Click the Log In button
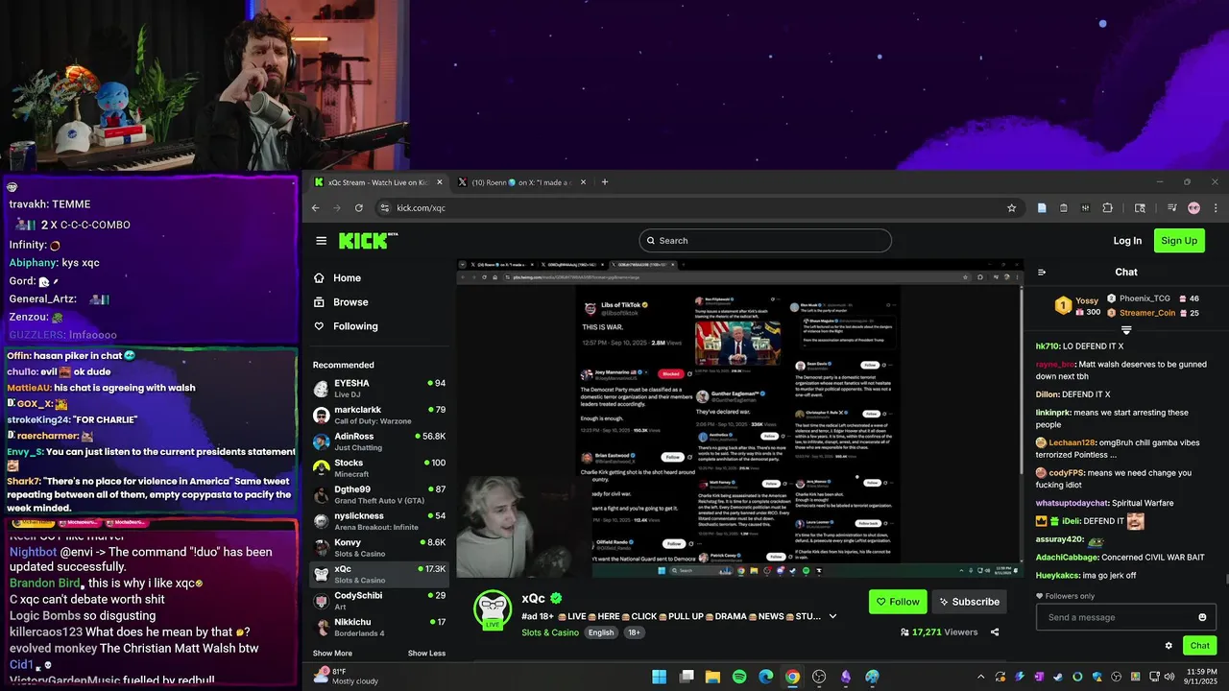Image resolution: width=1229 pixels, height=691 pixels. [1127, 241]
